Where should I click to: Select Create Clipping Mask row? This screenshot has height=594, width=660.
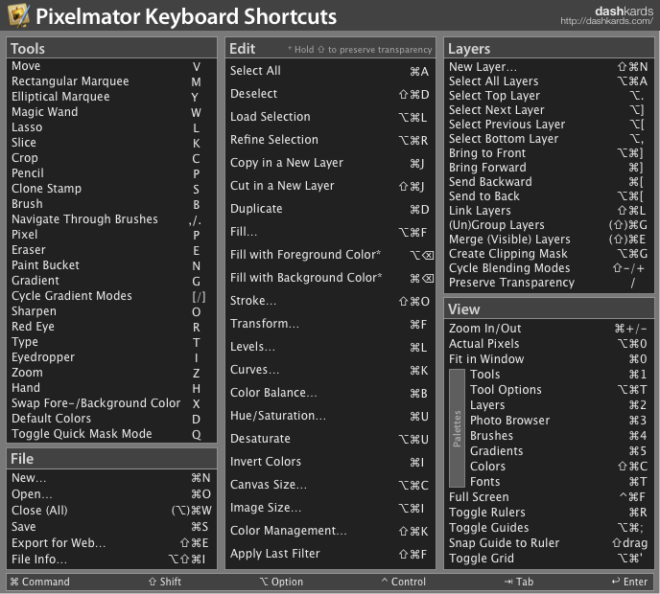coord(549,254)
